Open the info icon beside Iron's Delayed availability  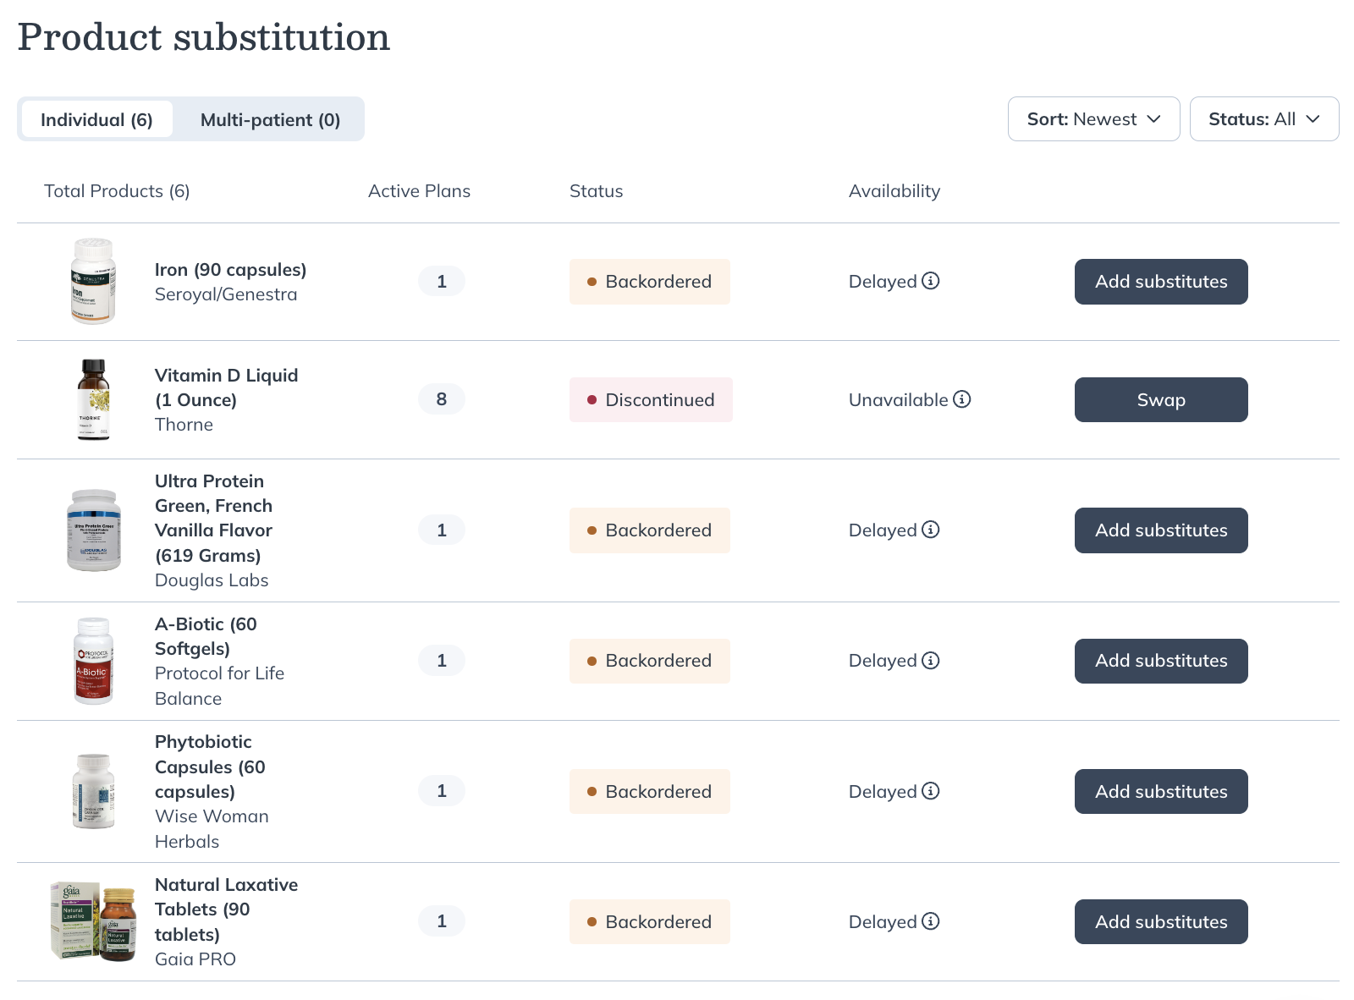[932, 281]
